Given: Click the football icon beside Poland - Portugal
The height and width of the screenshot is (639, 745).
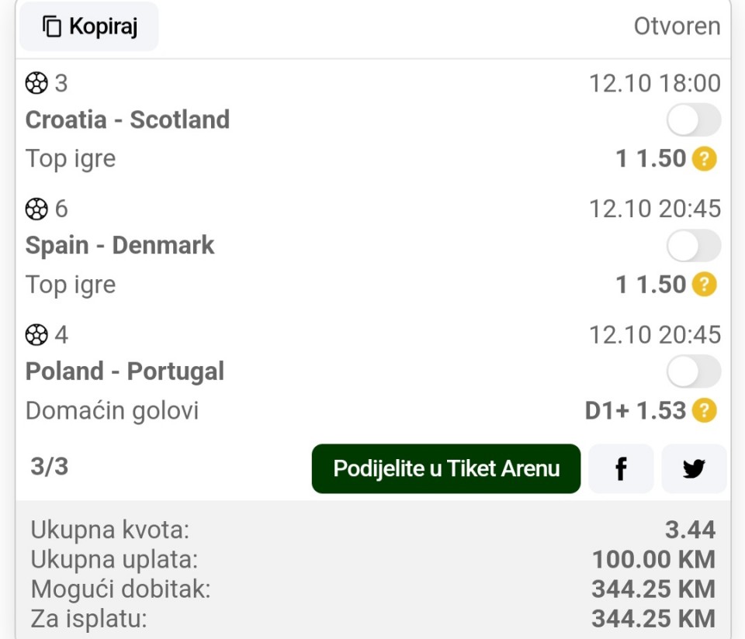Looking at the screenshot, I should coord(36,335).
